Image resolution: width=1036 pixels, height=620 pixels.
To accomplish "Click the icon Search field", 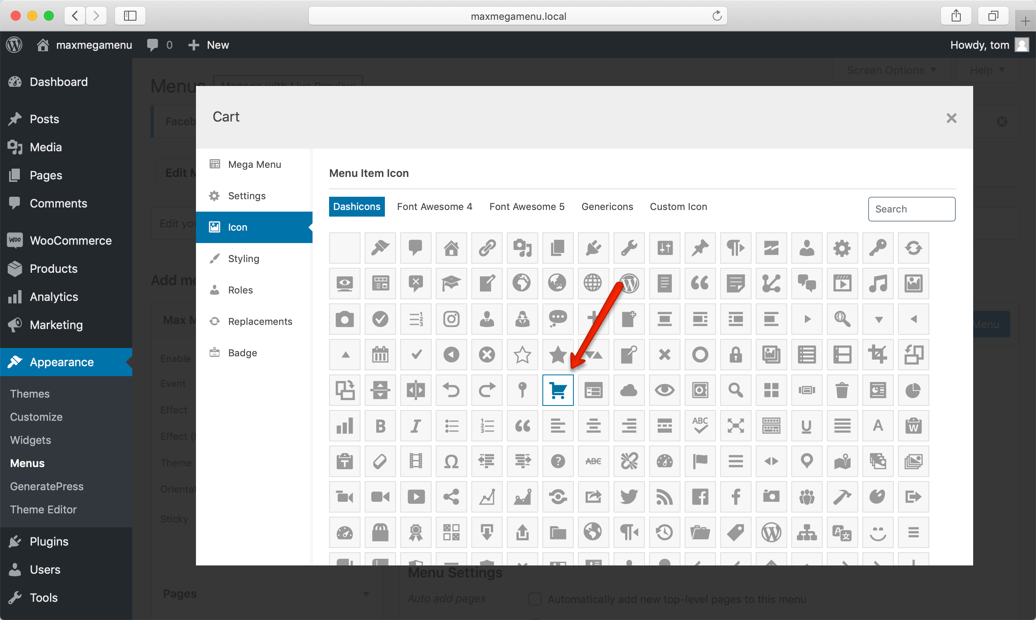I will click(x=911, y=209).
